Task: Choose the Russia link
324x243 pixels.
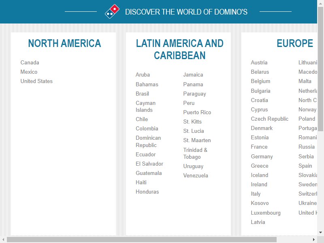Action: (x=307, y=147)
